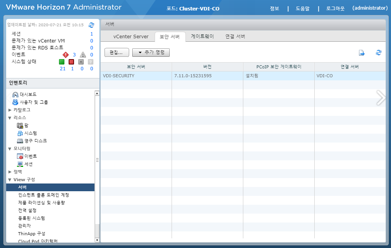Click the sidebar splitter handle
This screenshot has width=391, height=248.
coord(97,160)
